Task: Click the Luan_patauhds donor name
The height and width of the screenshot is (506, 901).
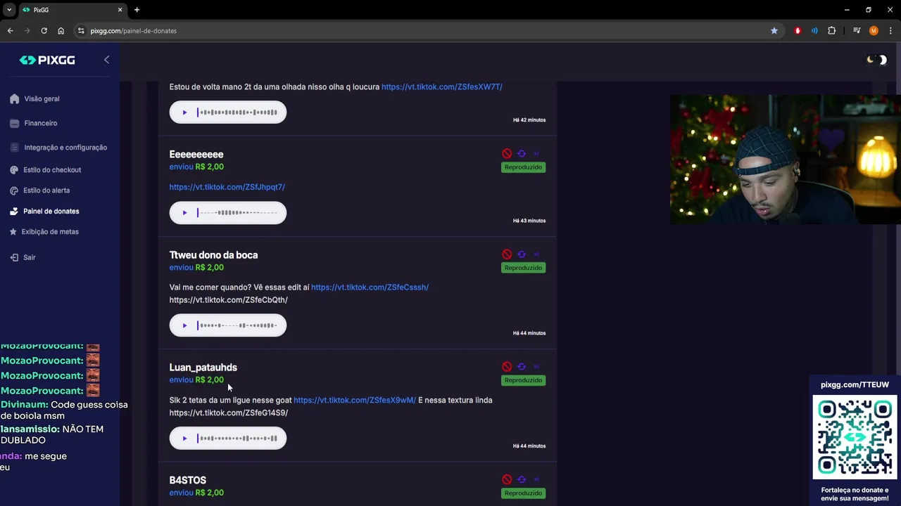Action: coord(203,368)
